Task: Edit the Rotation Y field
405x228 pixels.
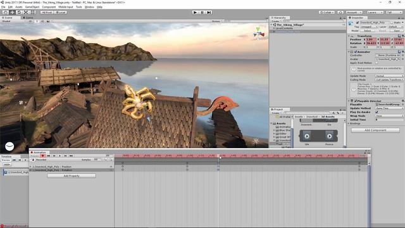Action: (x=385, y=43)
